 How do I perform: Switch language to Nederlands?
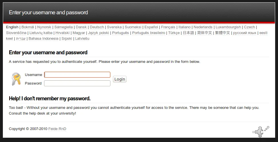(203, 27)
